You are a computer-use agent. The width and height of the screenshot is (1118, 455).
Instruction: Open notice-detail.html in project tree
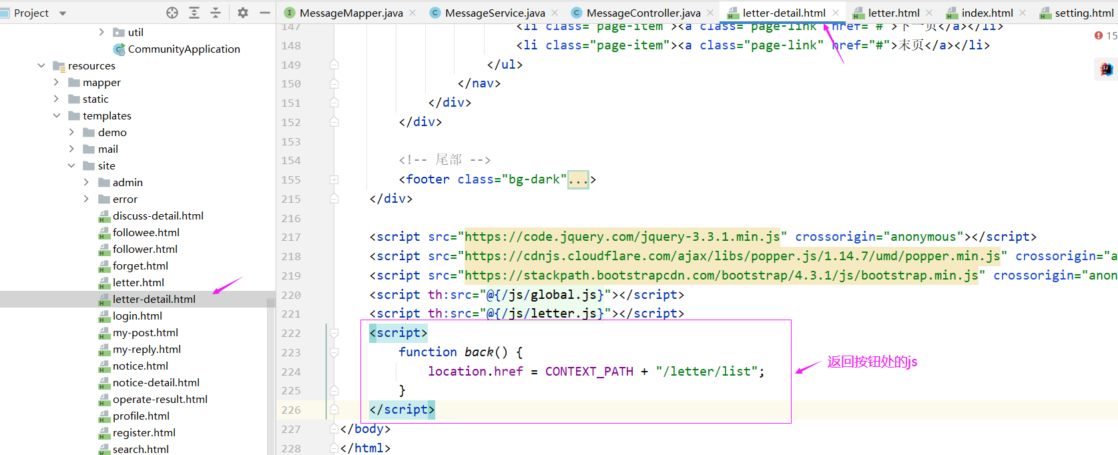(156, 382)
